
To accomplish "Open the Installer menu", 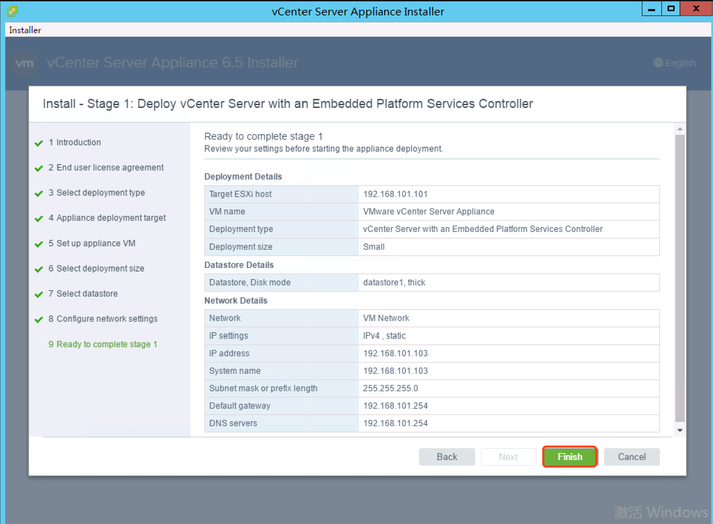I will pyautogui.click(x=25, y=30).
